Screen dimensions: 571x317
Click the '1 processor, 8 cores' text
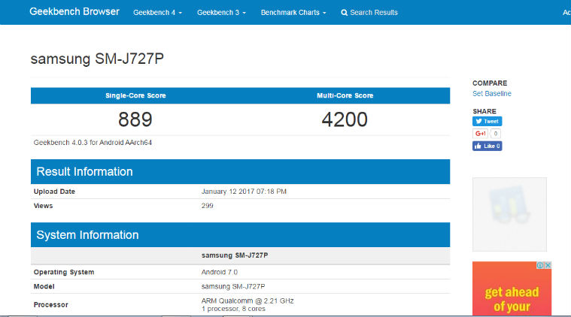coord(233,309)
